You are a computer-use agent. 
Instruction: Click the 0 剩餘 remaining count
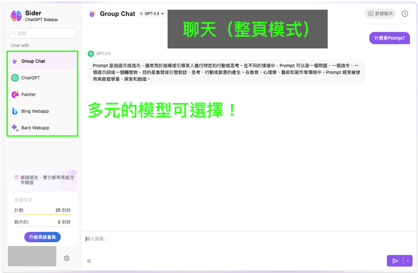[x=64, y=222]
